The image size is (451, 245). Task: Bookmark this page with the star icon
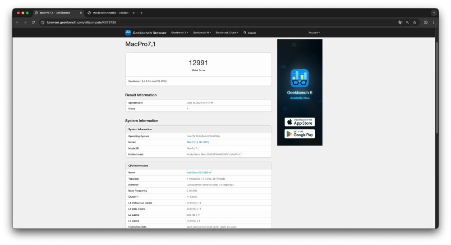(414, 23)
